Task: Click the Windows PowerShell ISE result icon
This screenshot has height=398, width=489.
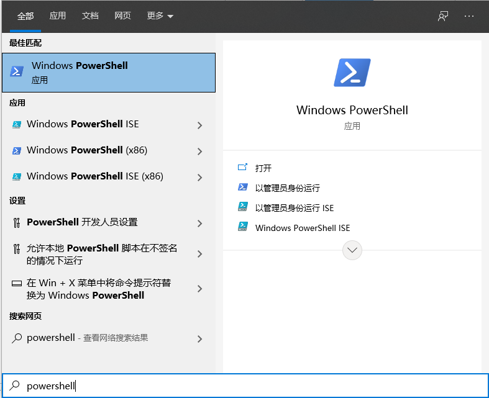Action: click(17, 125)
